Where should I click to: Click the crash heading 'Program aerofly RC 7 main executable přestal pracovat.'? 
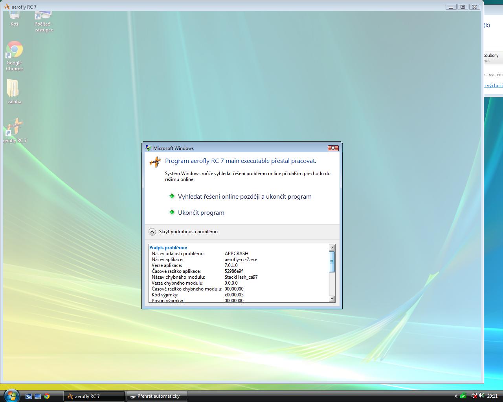[240, 161]
